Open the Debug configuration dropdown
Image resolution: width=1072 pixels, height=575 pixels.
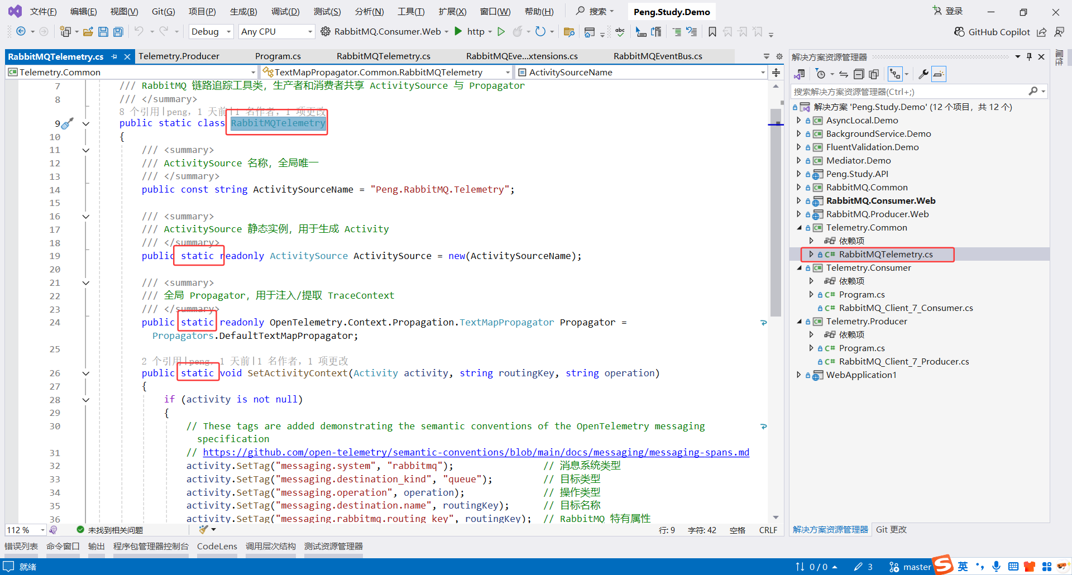pyautogui.click(x=211, y=32)
